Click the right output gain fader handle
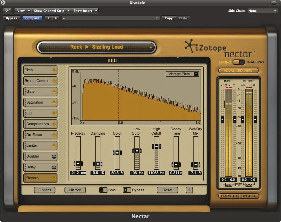 [x=255, y=119]
